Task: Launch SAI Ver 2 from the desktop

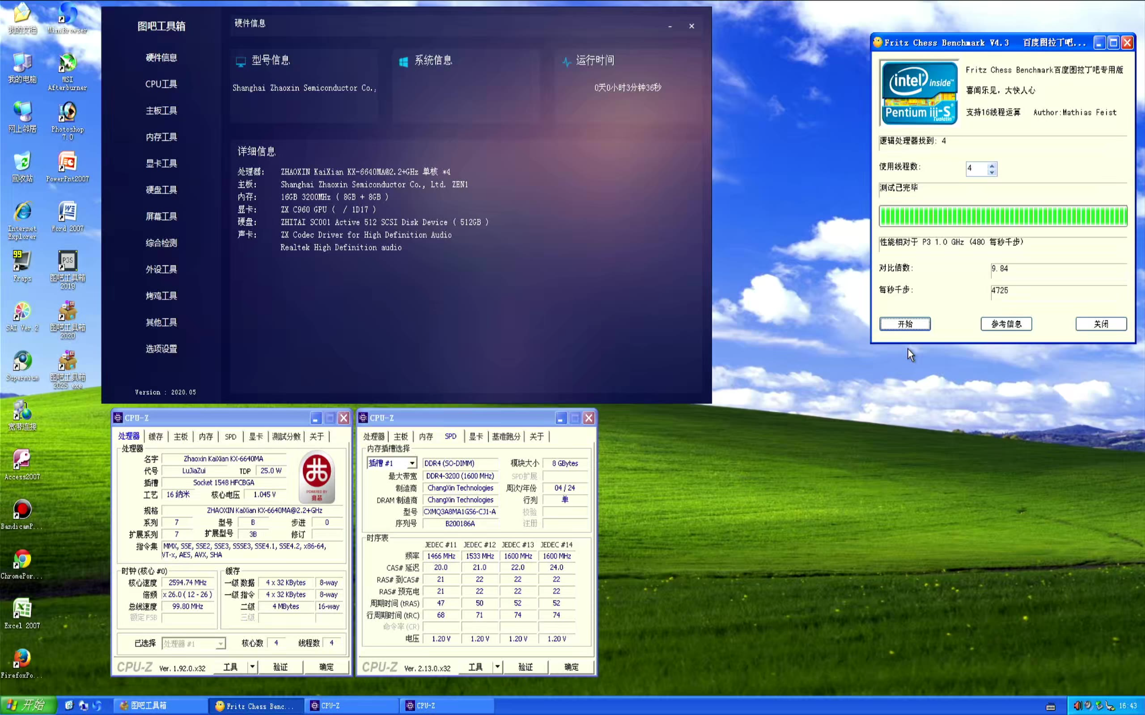Action: coord(22,316)
